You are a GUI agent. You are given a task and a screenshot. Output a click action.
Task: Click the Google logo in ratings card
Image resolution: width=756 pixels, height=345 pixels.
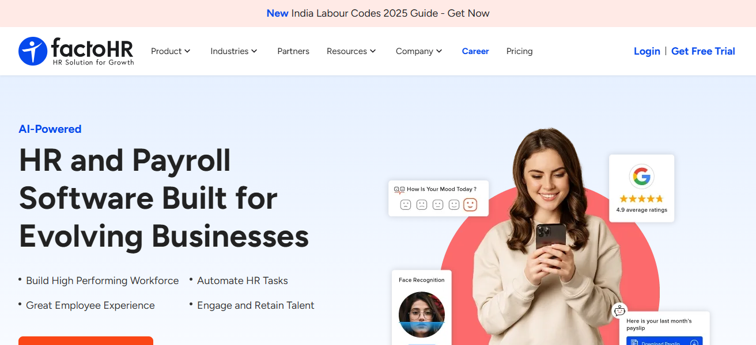coord(641,177)
